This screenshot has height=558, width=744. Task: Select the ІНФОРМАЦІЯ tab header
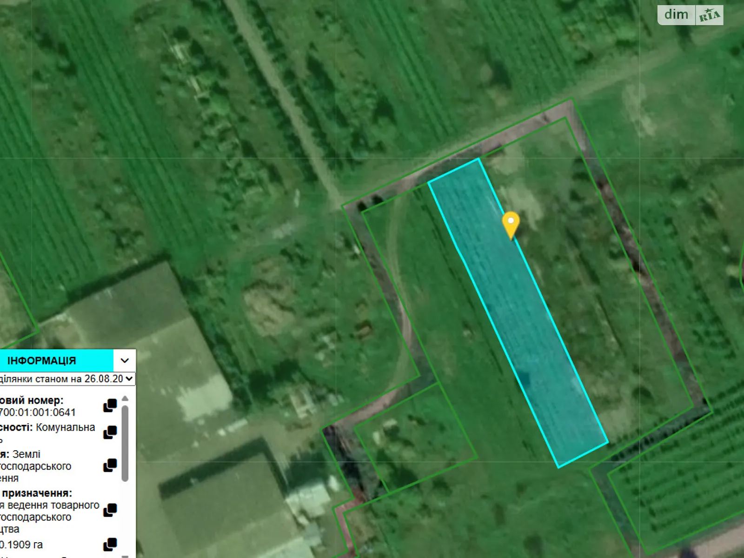[x=42, y=361]
